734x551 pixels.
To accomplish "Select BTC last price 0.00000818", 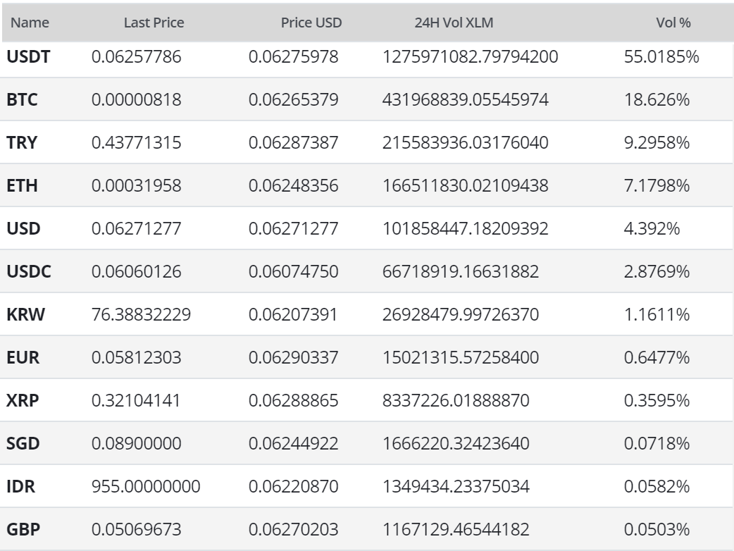I will pos(136,100).
